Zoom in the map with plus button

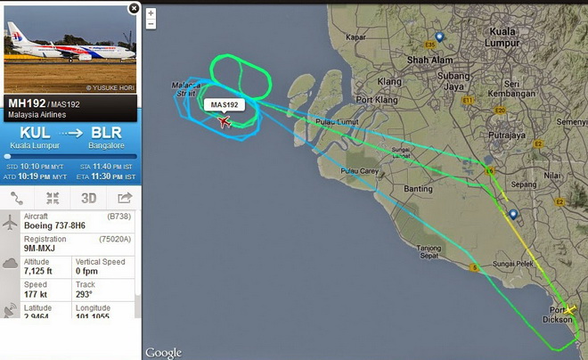(151, 13)
